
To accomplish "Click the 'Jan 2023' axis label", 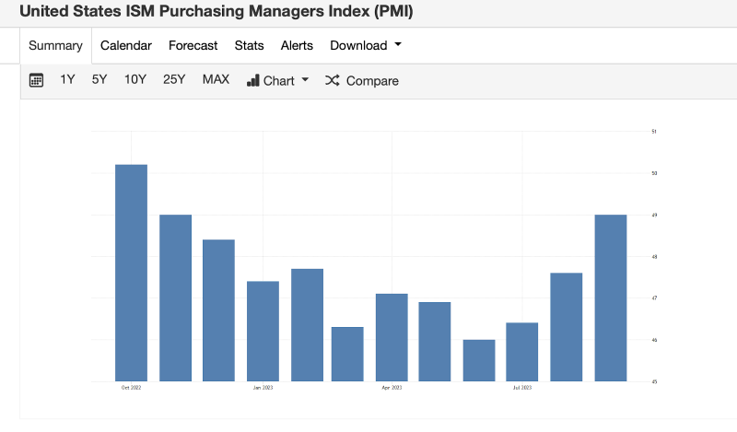I will pos(263,388).
